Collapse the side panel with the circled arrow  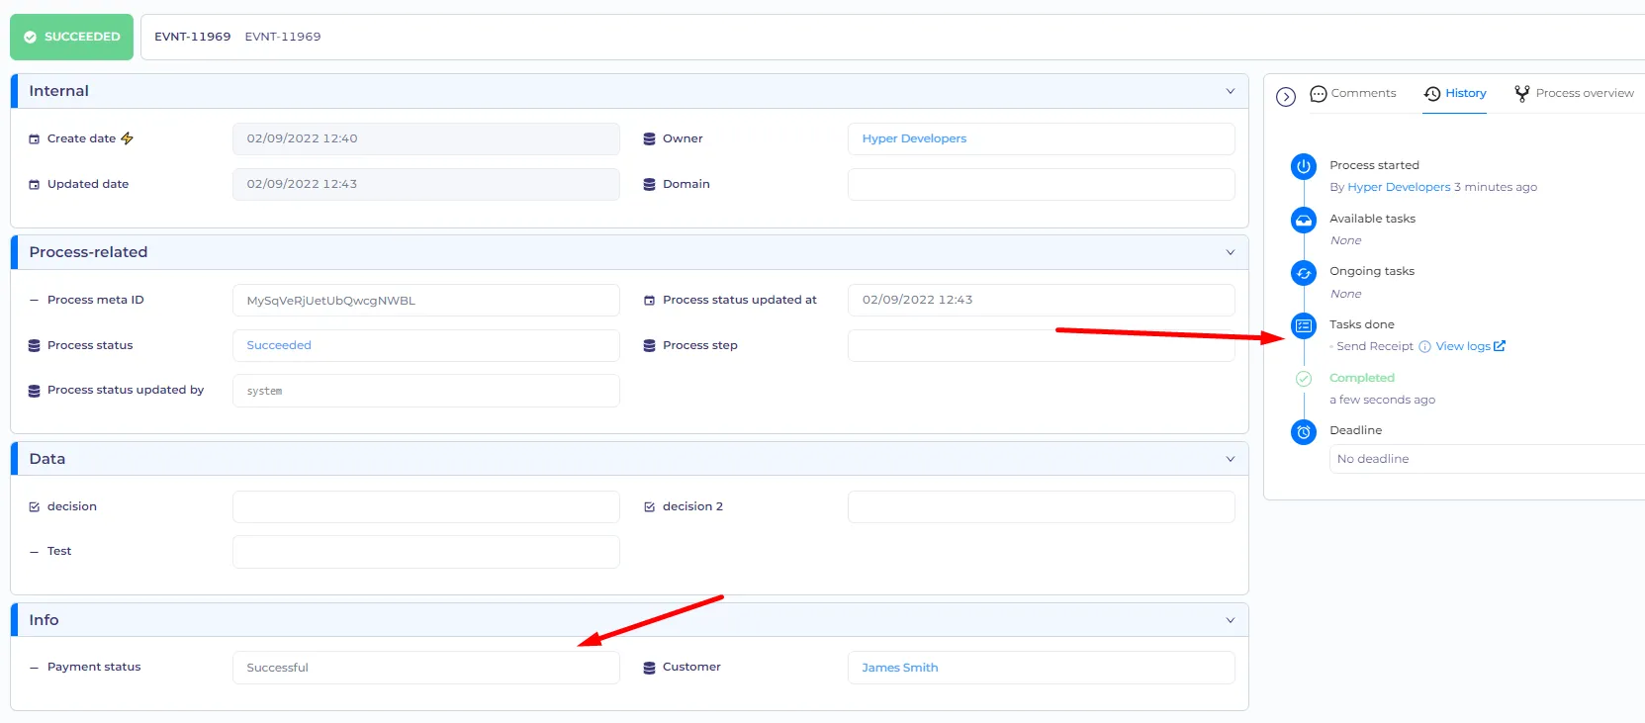coord(1286,97)
